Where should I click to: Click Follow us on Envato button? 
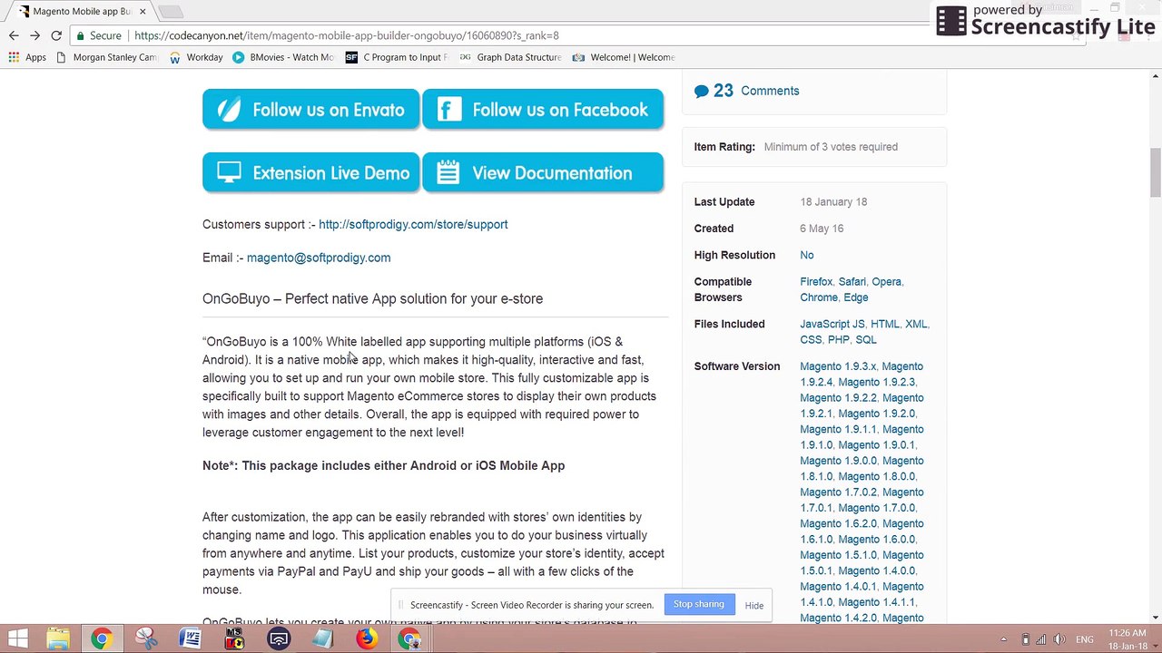click(x=310, y=110)
